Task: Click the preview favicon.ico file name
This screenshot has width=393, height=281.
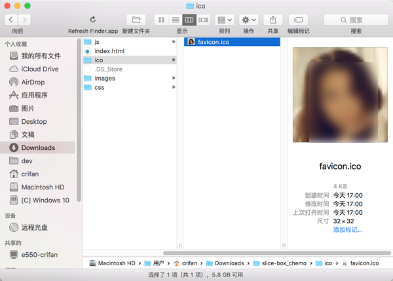Action: pos(340,166)
